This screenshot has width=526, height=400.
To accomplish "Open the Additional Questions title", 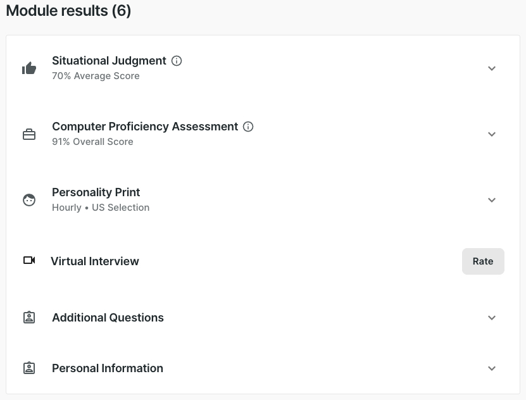I will point(108,318).
